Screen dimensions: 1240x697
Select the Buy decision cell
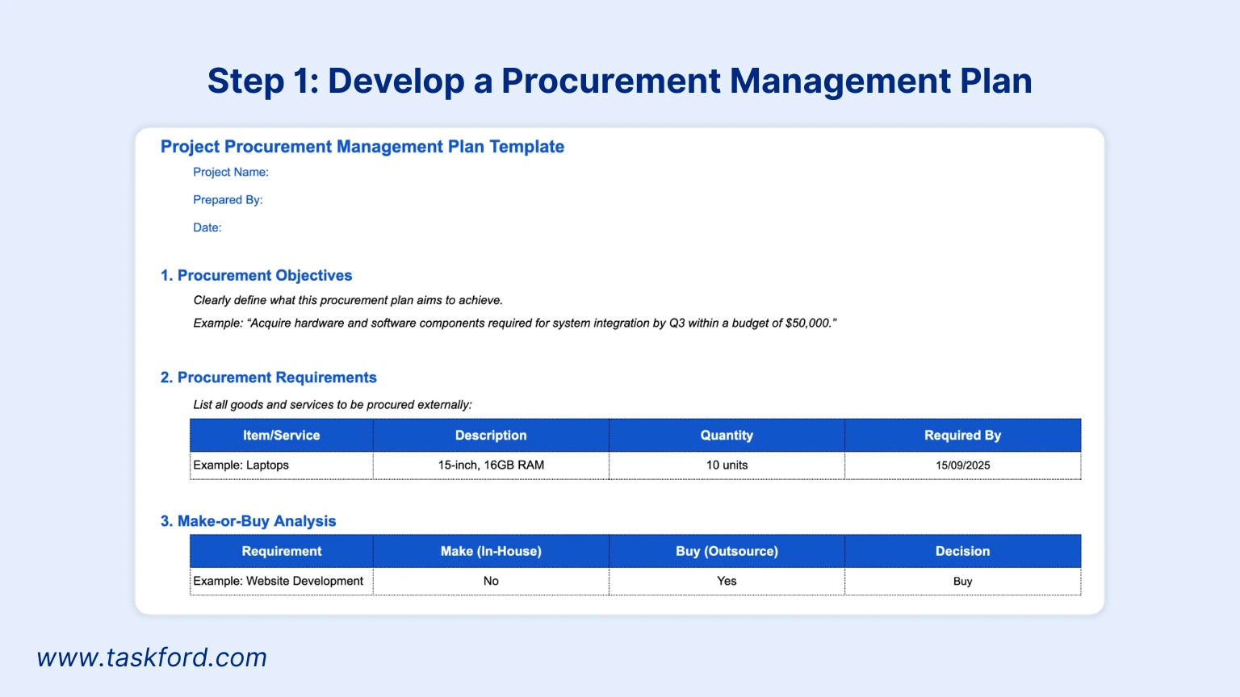click(x=962, y=581)
